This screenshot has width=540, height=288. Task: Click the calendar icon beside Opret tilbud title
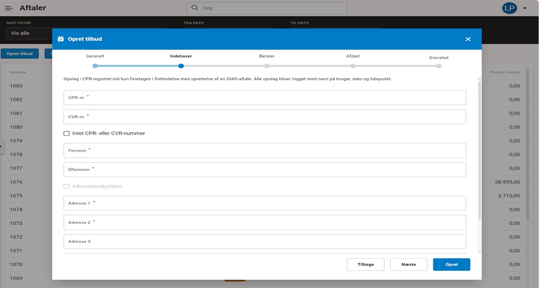pyautogui.click(x=61, y=39)
